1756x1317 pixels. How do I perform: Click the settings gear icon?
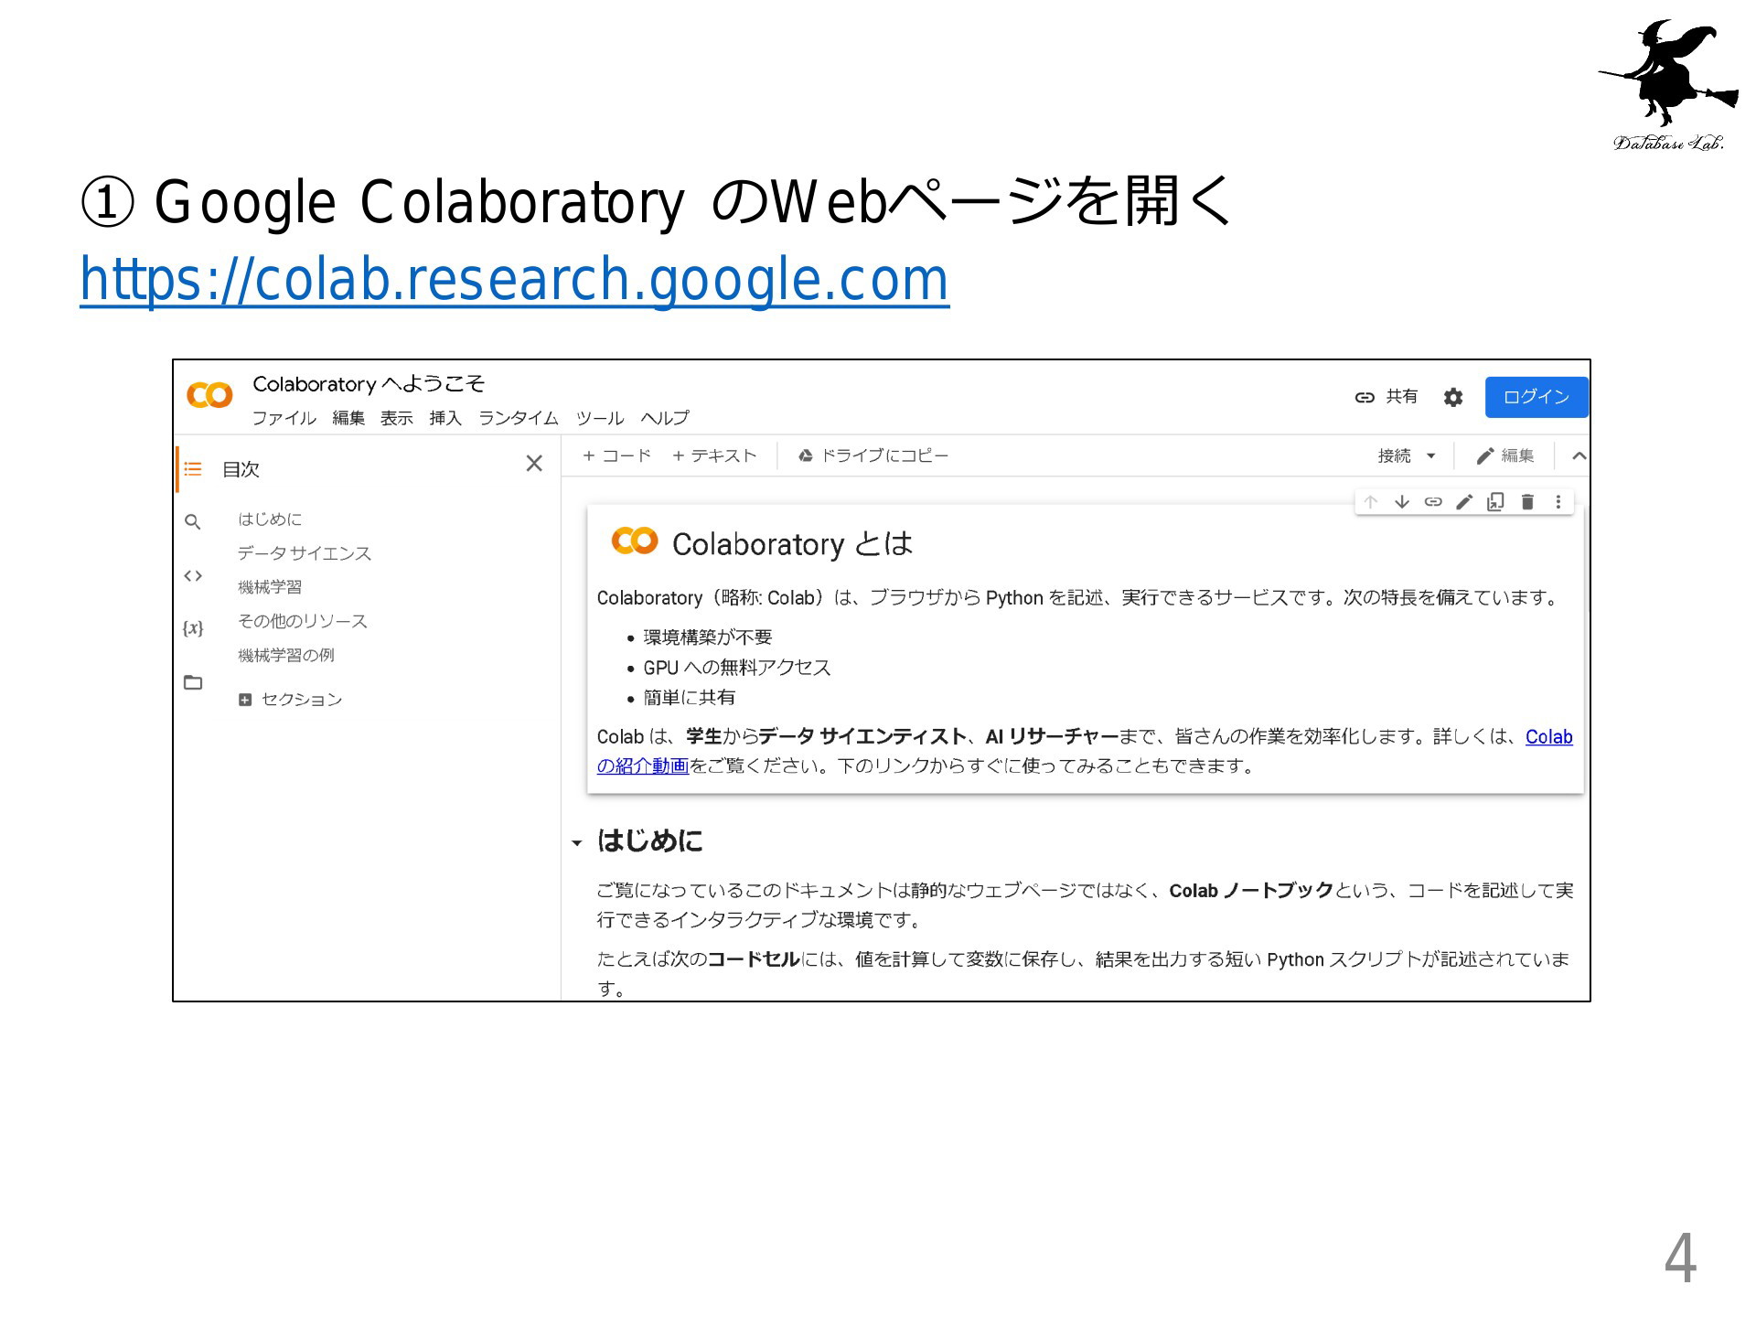pyautogui.click(x=1453, y=397)
